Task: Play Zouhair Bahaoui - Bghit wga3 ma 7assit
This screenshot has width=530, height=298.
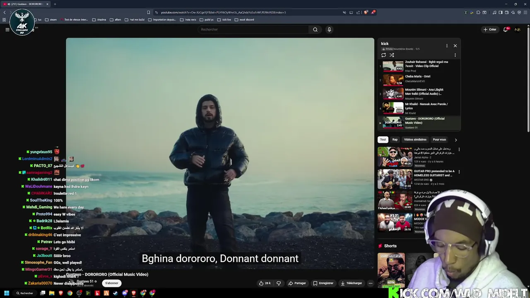Action: 419,66
